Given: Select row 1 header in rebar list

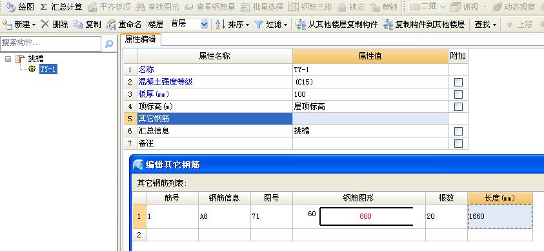Looking at the screenshot, I should [x=139, y=216].
